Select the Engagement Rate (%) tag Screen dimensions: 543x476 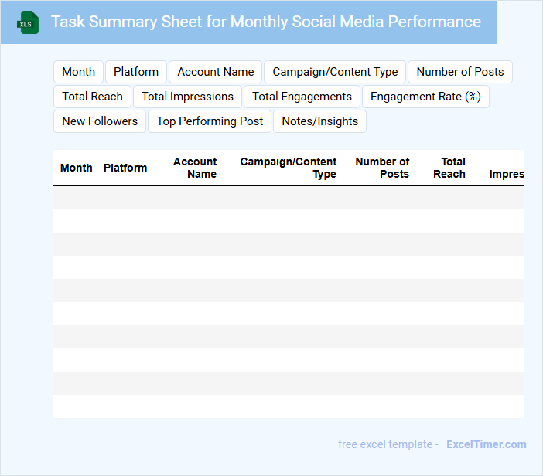(x=425, y=97)
